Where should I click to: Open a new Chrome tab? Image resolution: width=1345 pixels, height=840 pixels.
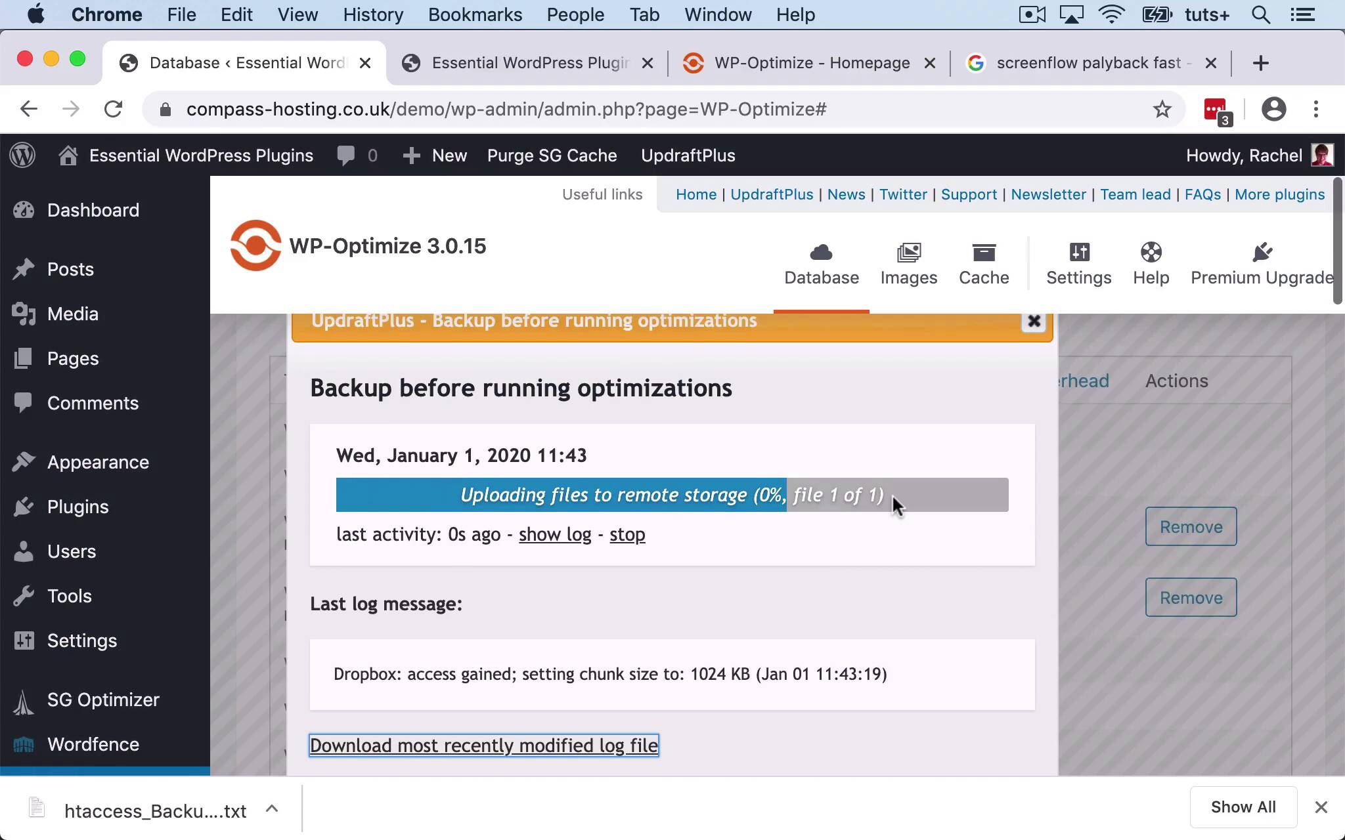(x=1260, y=63)
